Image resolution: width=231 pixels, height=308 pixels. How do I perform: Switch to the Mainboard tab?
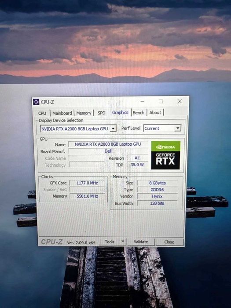point(62,113)
